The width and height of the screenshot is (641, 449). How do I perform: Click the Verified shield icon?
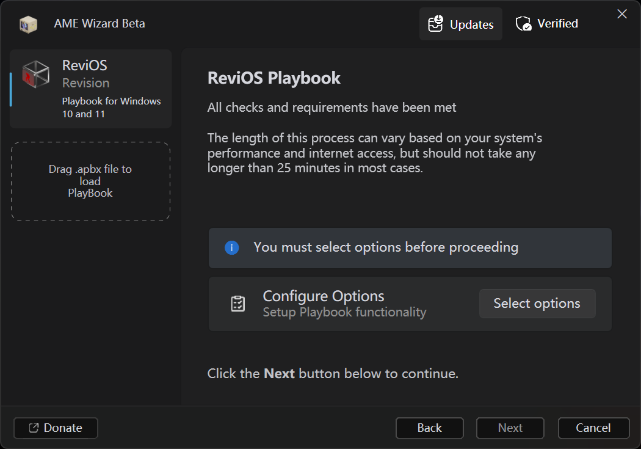523,24
